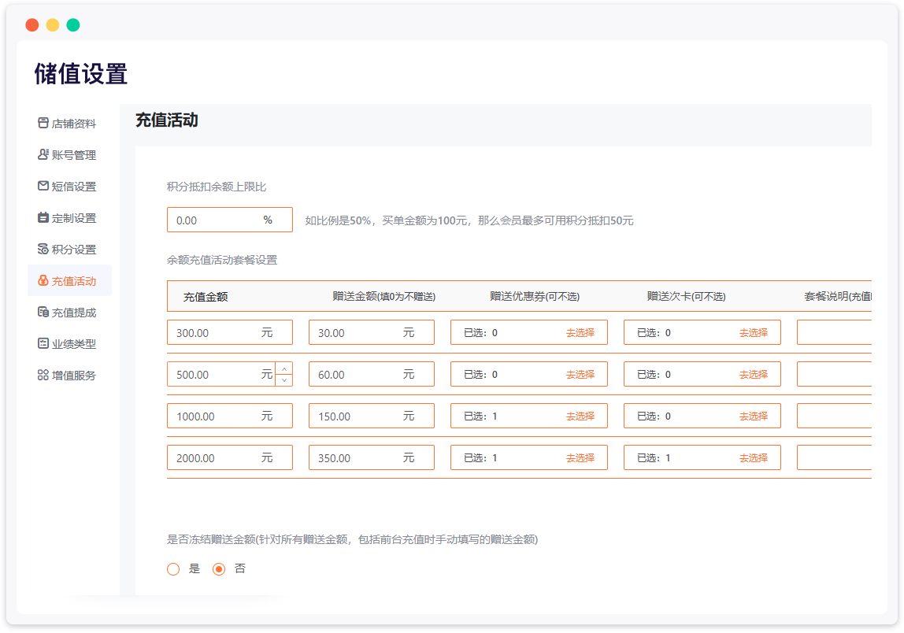Open the 充值活动 menu item

[73, 281]
